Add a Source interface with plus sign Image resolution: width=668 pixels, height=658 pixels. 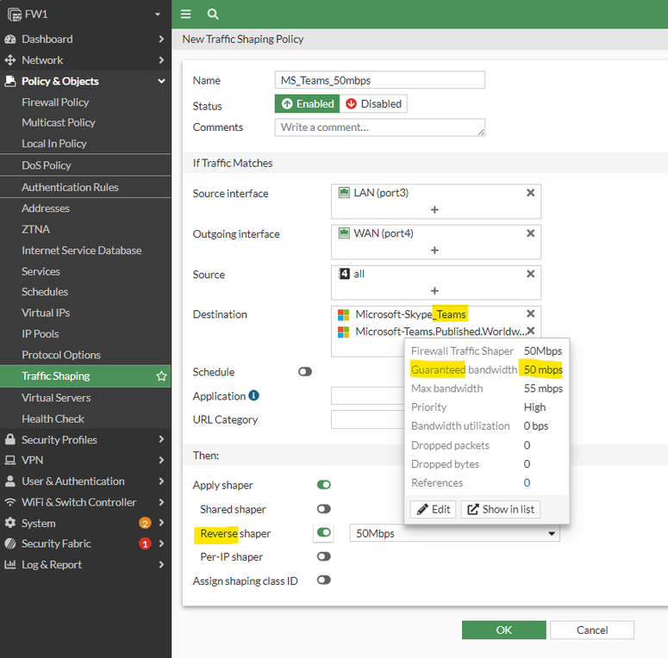(x=434, y=209)
